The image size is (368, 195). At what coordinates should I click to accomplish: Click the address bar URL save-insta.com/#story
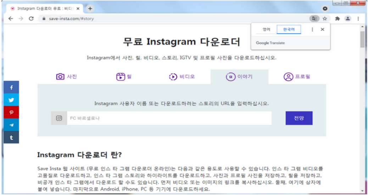click(x=71, y=18)
